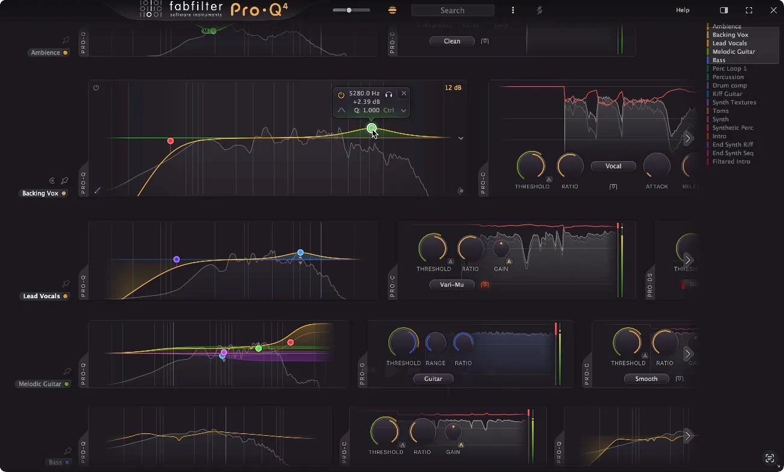Image resolution: width=784 pixels, height=472 pixels.
Task: Open the Help menu
Action: tap(683, 10)
